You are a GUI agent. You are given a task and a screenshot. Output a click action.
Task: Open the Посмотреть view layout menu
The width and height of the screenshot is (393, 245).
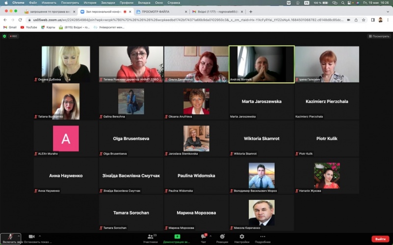tap(379, 36)
